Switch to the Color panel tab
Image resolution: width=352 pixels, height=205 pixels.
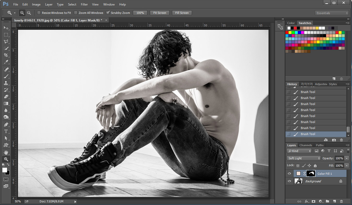[291, 23]
